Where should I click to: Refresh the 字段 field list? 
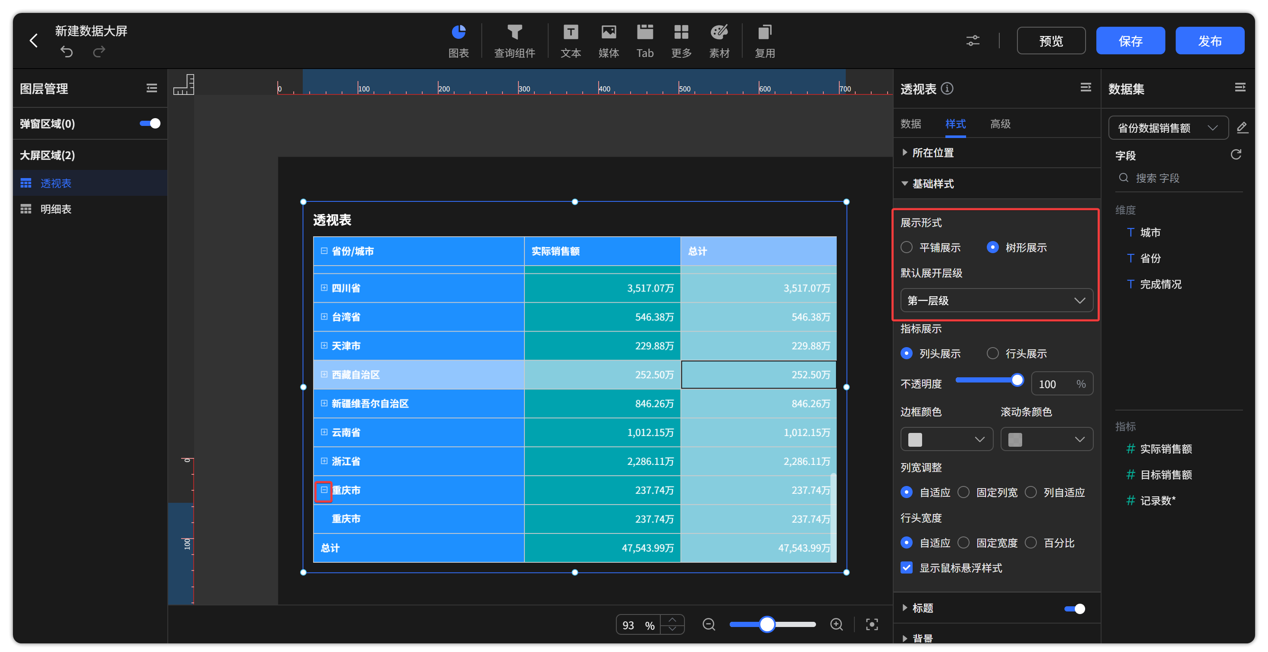click(1236, 155)
